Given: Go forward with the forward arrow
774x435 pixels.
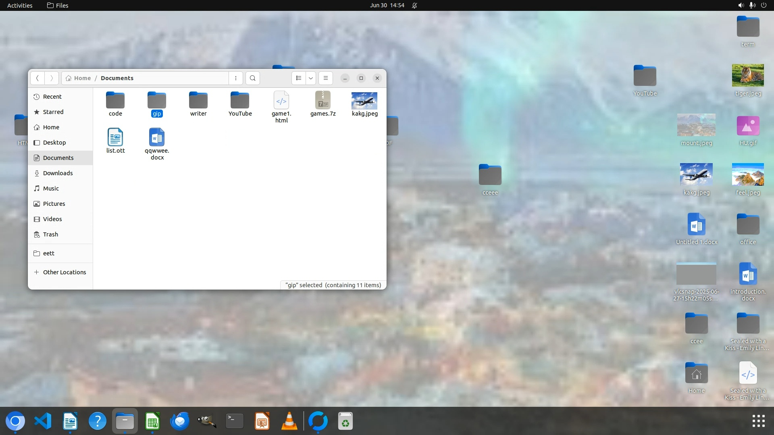Looking at the screenshot, I should tap(52, 78).
